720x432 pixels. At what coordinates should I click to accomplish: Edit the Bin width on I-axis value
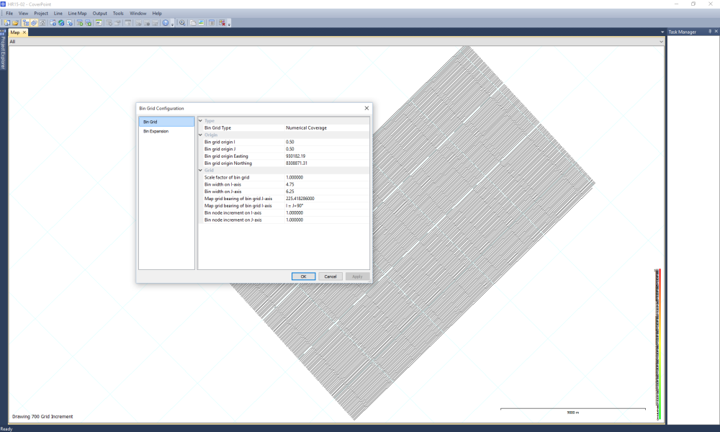click(x=325, y=184)
